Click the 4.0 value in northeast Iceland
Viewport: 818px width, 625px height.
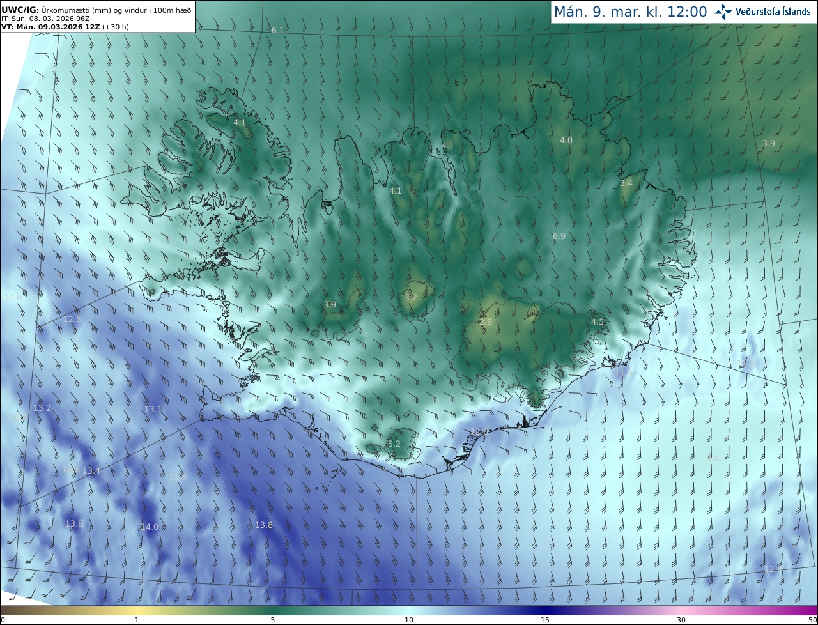(566, 141)
